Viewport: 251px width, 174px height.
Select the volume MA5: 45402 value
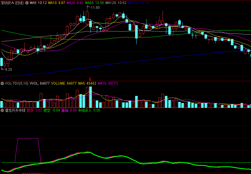(87, 83)
